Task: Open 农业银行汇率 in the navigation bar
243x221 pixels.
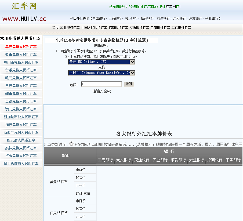Action: (x=70, y=28)
